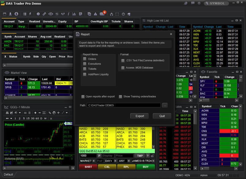This screenshot has height=179, width=246.
Task: Click the warning triangle alert icon
Action: (x=95, y=14)
